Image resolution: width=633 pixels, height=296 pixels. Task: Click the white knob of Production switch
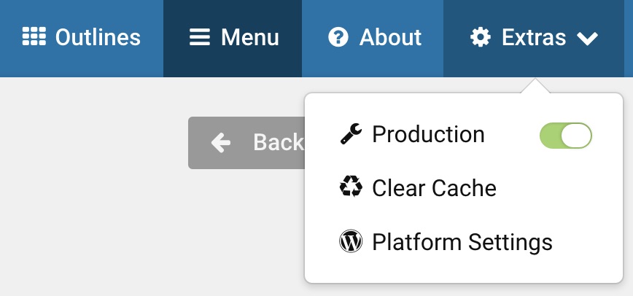(x=576, y=136)
